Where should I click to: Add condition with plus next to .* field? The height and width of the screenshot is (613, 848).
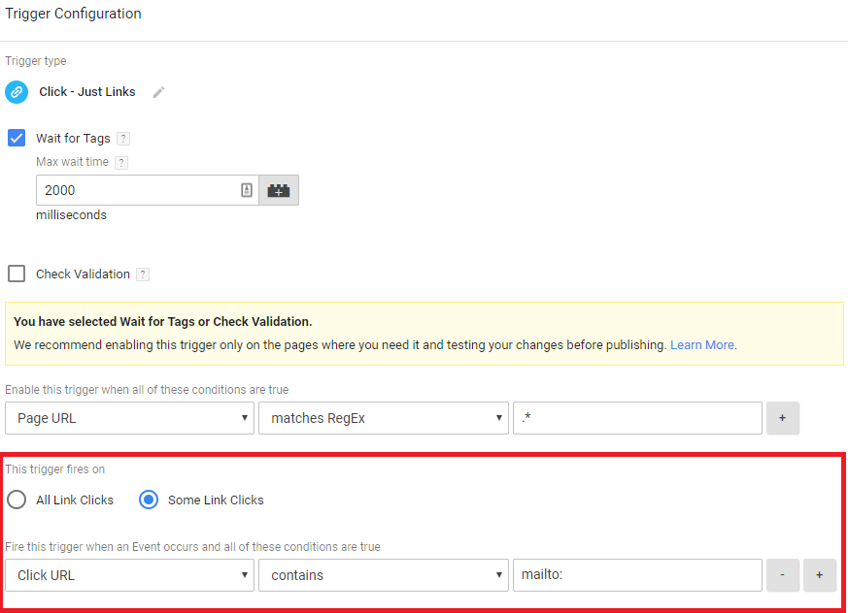[x=783, y=418]
